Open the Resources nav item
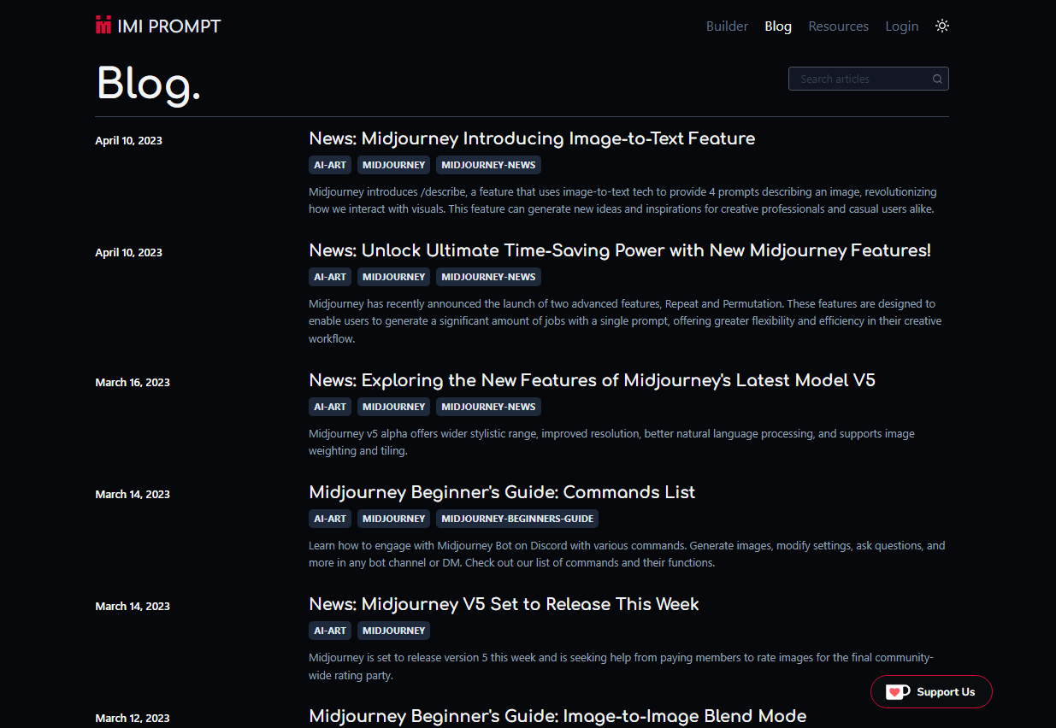 [x=838, y=26]
